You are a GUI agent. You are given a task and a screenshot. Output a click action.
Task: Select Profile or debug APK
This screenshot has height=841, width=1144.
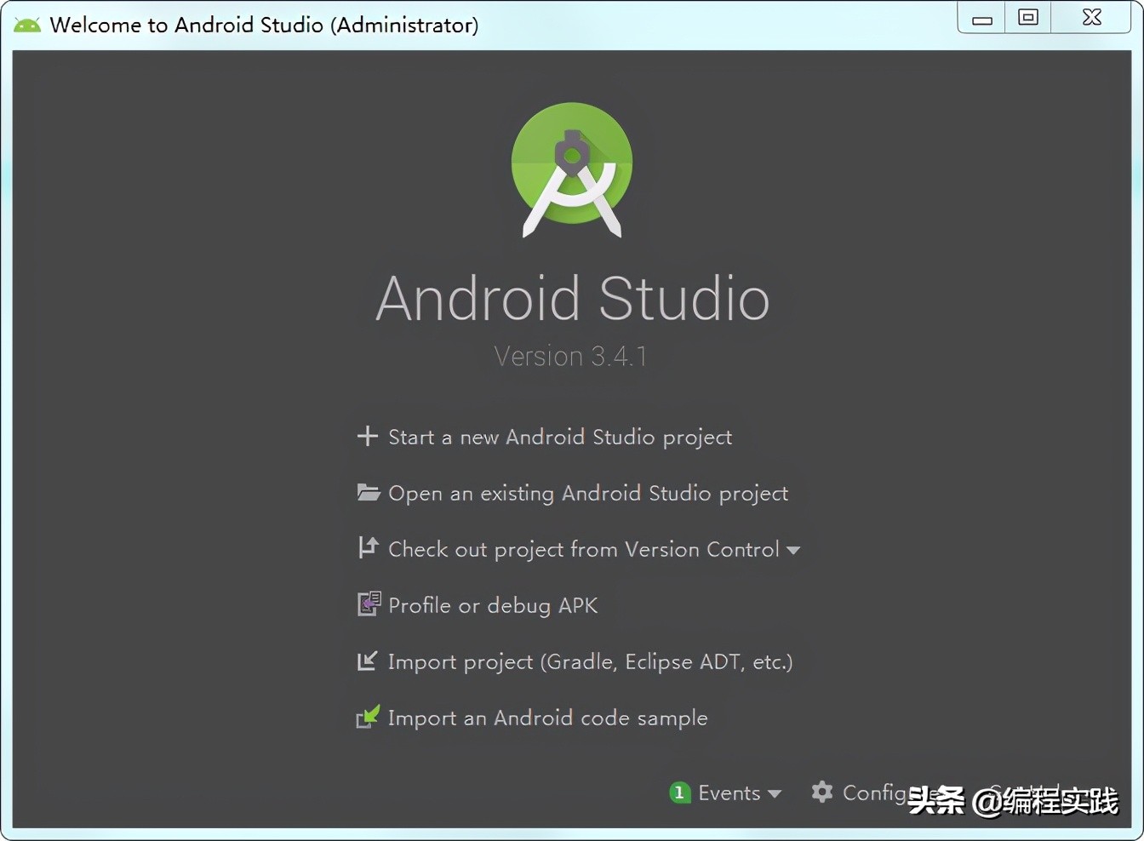[x=493, y=605]
